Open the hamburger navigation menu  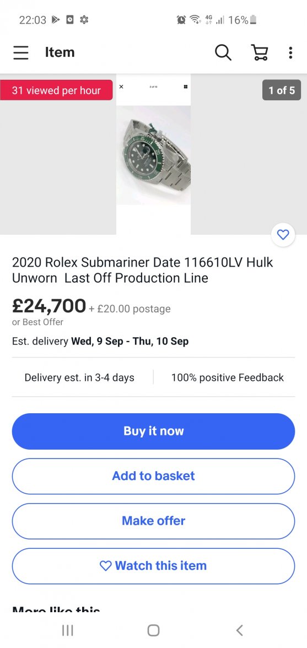[20, 53]
